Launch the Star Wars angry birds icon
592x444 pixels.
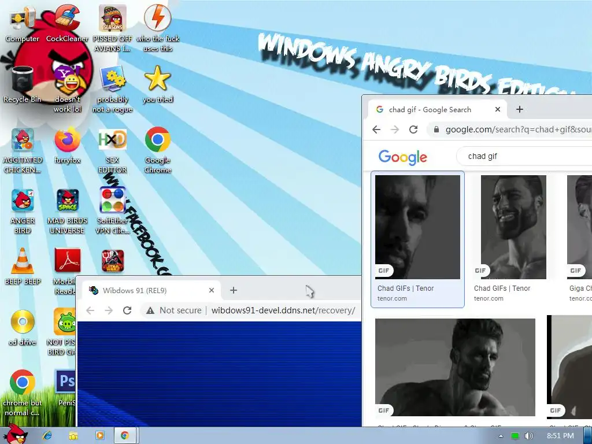click(x=113, y=261)
